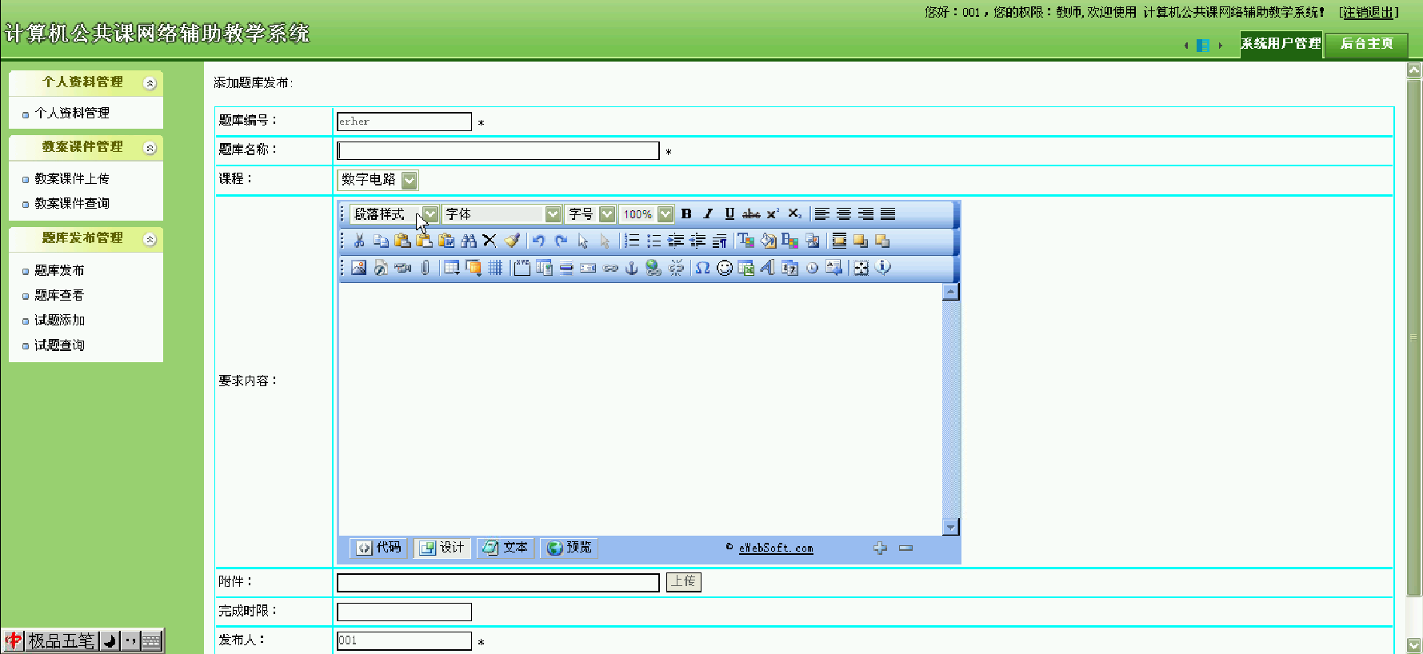Click the Cut scissors icon
This screenshot has height=654, width=1423.
pos(359,241)
